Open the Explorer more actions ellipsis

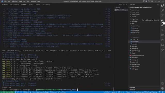[158, 5]
